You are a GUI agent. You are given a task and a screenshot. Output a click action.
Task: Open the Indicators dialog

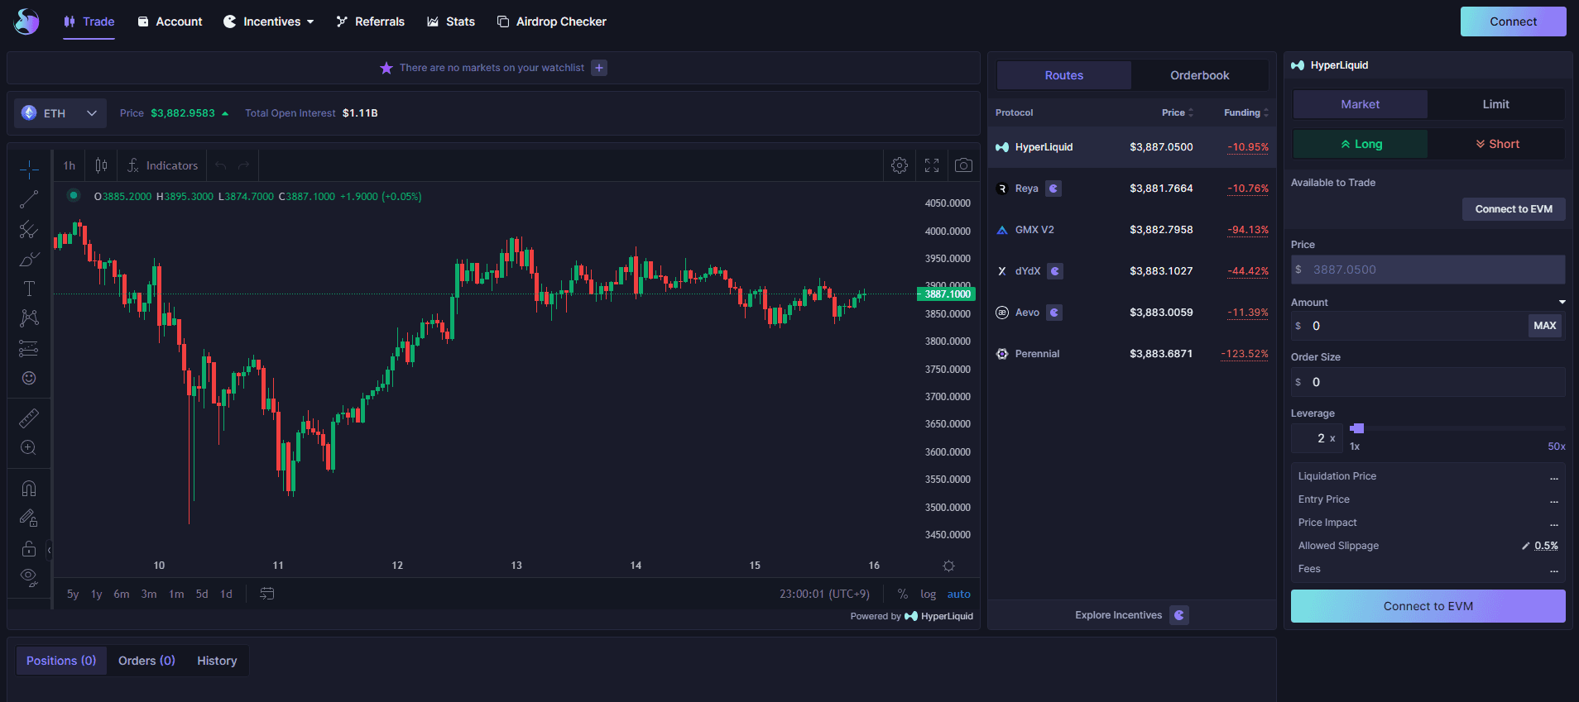[163, 165]
